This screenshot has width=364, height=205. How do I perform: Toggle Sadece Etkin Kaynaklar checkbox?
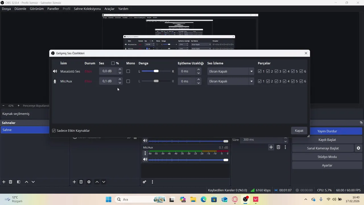pos(54,131)
